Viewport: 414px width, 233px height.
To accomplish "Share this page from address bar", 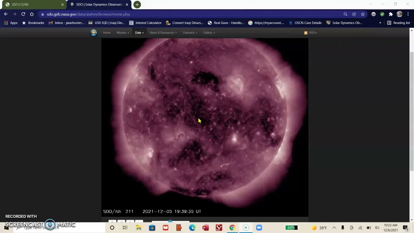I will click(x=354, y=14).
